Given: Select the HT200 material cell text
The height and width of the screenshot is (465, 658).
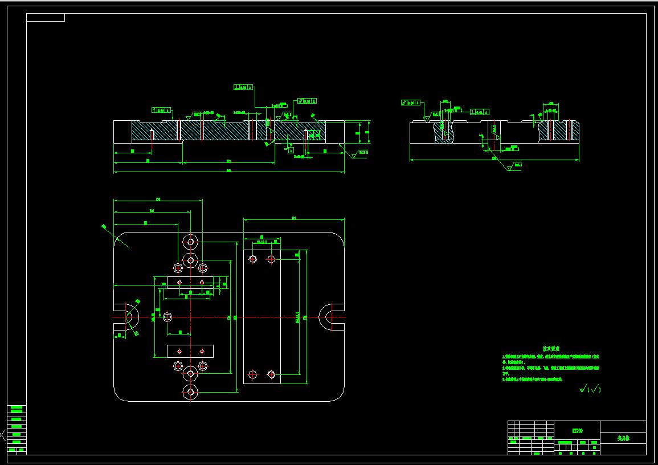Looking at the screenshot, I should [578, 431].
